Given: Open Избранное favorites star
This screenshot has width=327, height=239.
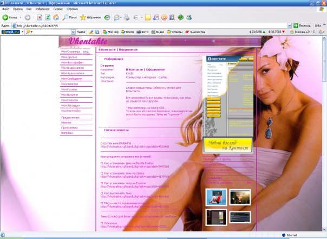Looking at the screenshot, I should [x=90, y=17].
